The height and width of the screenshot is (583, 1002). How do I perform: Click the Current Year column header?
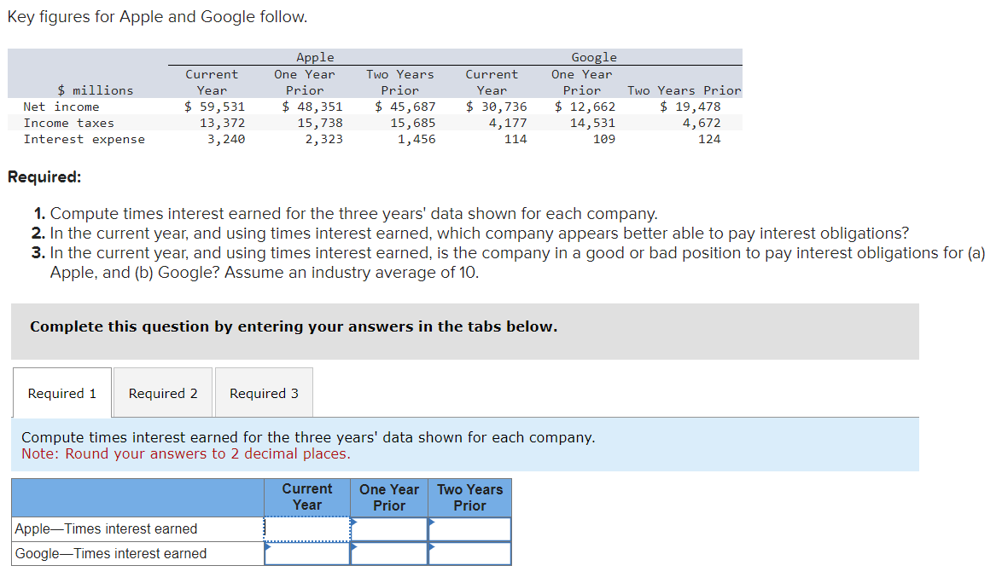tap(307, 497)
